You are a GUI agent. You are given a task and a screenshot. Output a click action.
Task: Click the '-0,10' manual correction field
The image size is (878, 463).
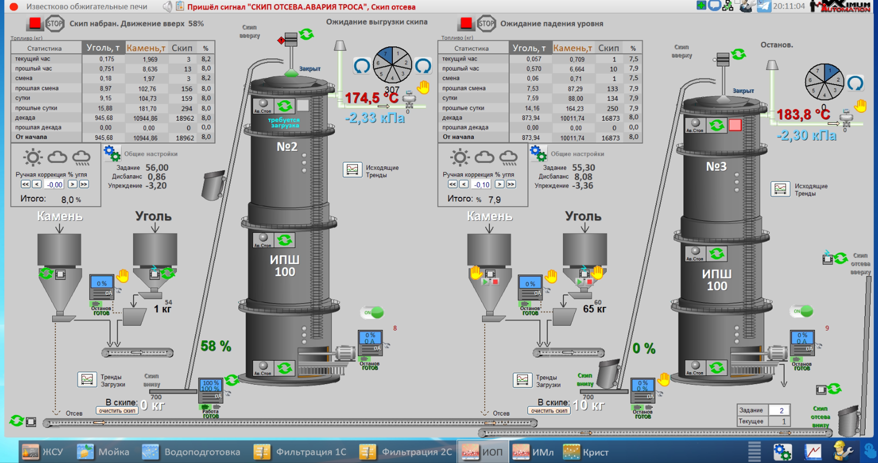[482, 184]
